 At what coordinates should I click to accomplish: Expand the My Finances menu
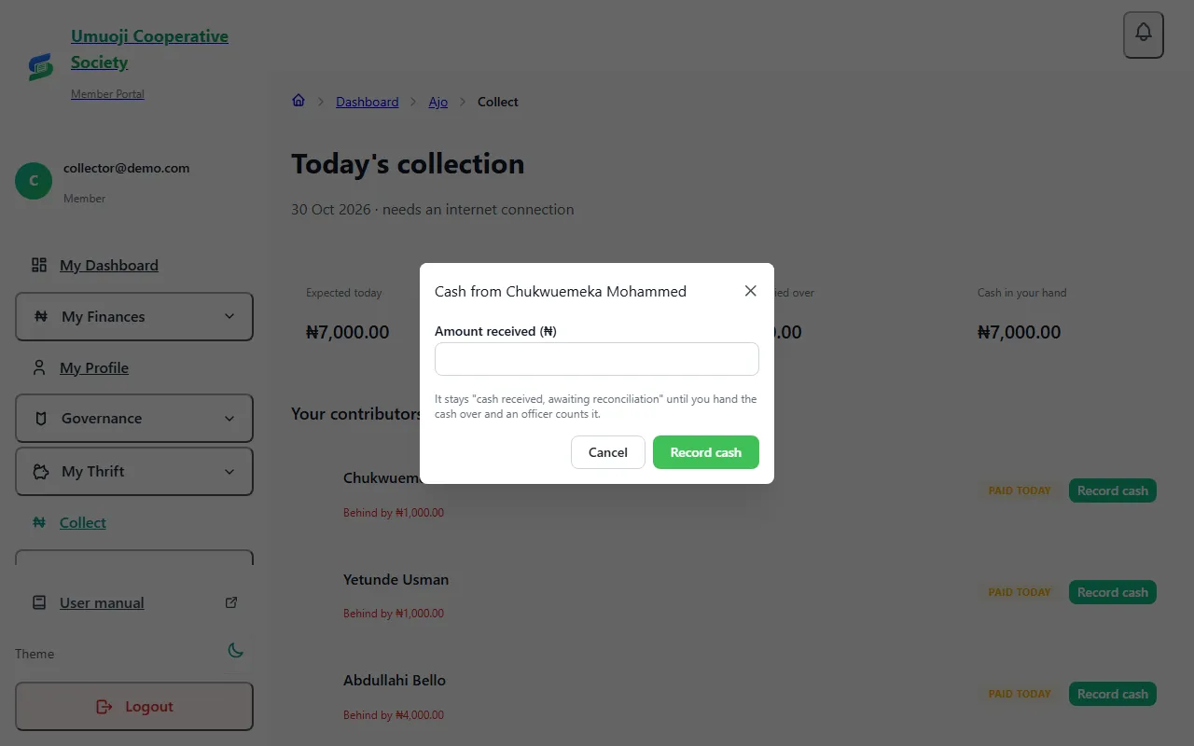tap(134, 316)
